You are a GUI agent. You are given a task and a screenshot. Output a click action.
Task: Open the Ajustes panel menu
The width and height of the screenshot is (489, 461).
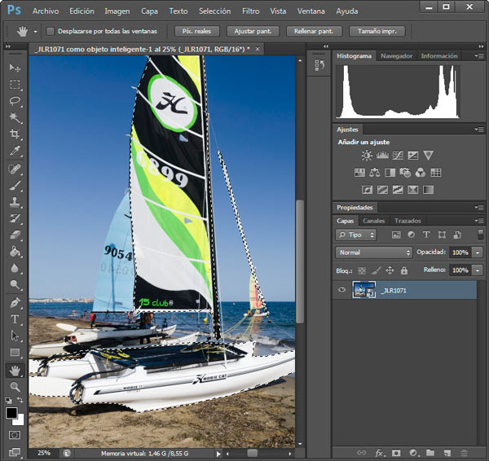[x=478, y=129]
